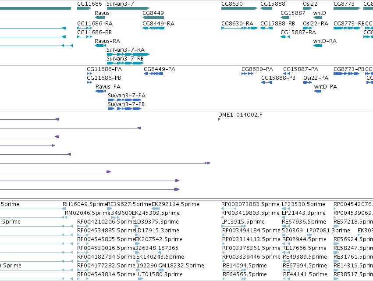Click EST LD17915.3prime
This screenshot has height=281, width=373.
pyautogui.click(x=157, y=231)
